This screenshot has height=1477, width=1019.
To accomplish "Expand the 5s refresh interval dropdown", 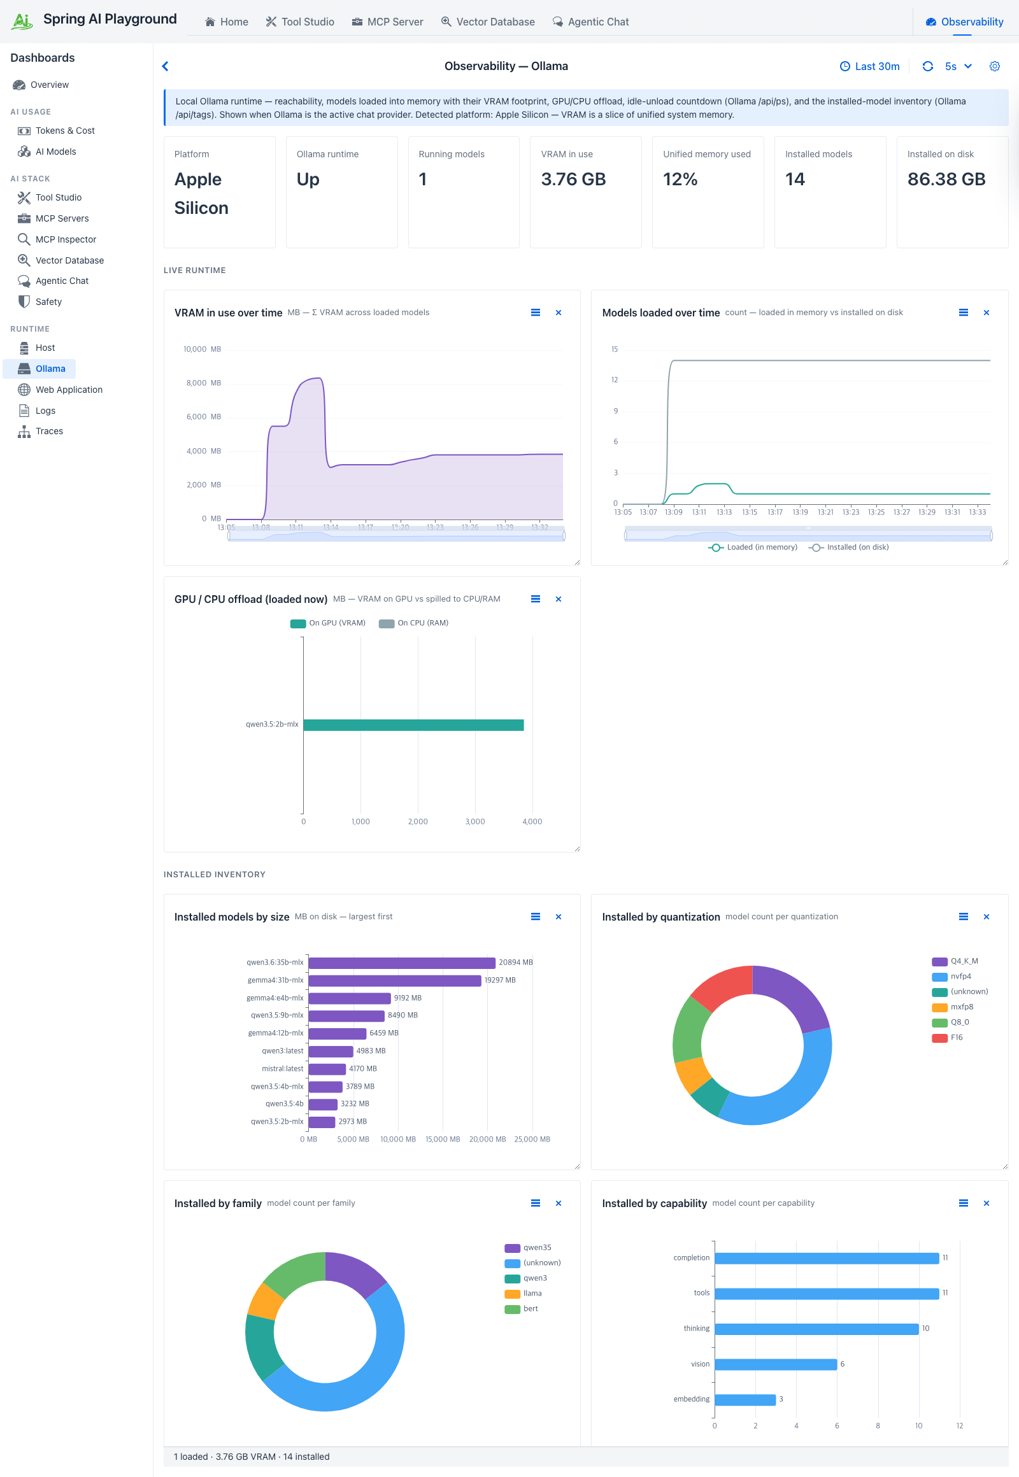I will coord(959,66).
